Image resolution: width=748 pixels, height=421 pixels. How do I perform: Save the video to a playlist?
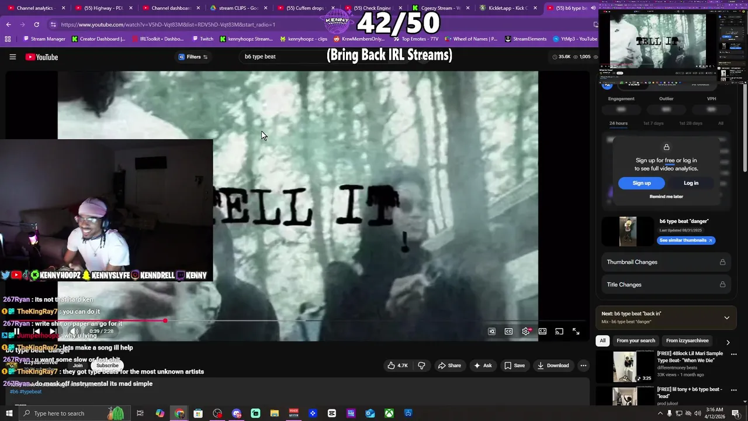514,365
